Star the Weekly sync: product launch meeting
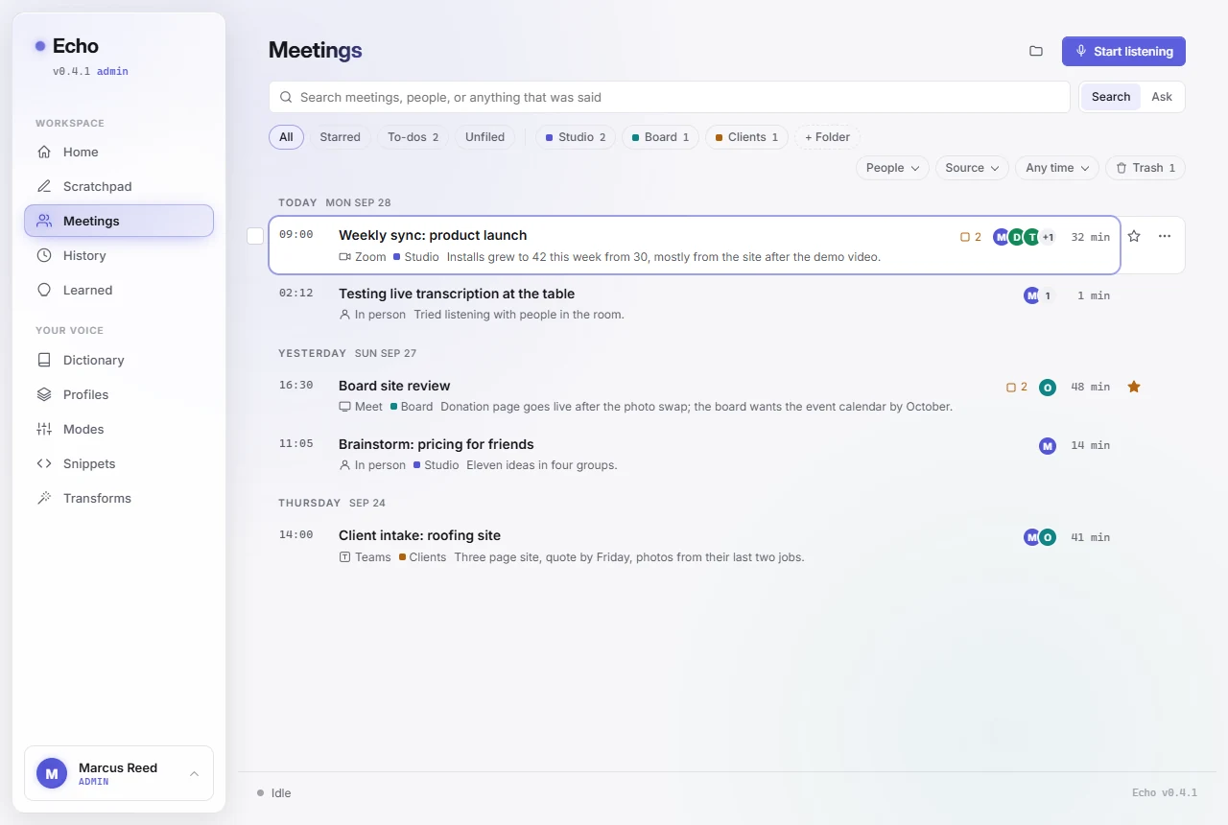The width and height of the screenshot is (1228, 825). pyautogui.click(x=1134, y=236)
